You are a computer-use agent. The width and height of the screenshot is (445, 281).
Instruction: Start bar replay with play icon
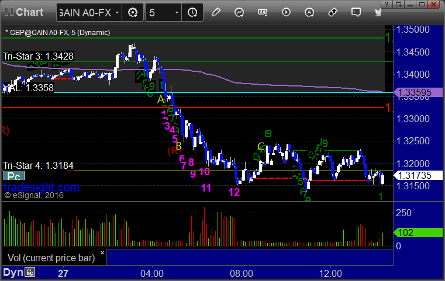[286, 12]
